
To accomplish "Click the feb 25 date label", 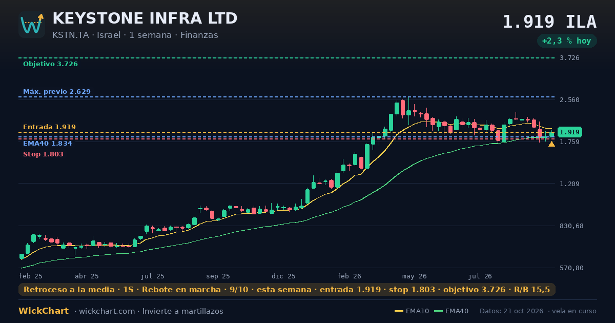I will tap(31, 276).
